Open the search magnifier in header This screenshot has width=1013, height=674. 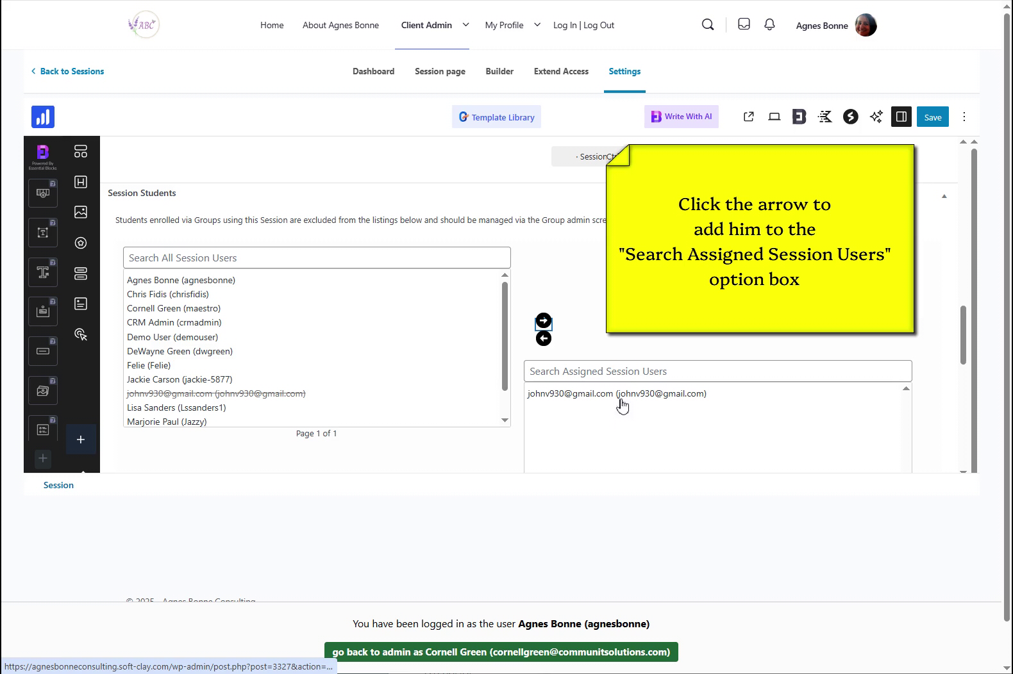click(x=708, y=25)
